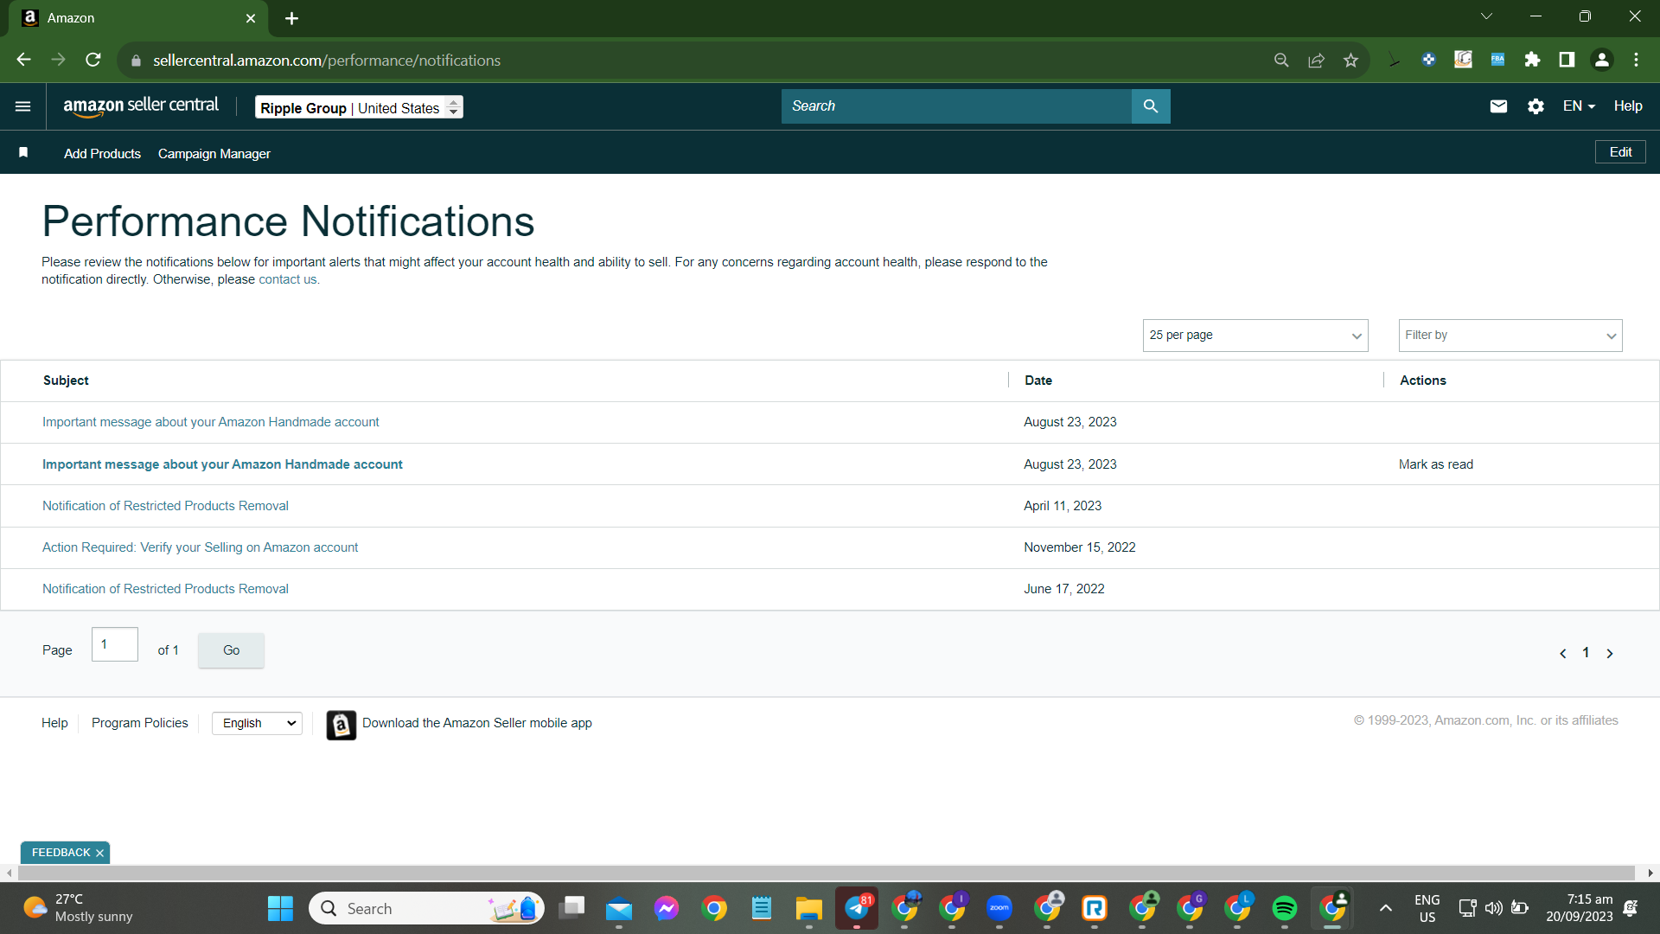
Task: Go to the previous page arrow
Action: tap(1562, 653)
